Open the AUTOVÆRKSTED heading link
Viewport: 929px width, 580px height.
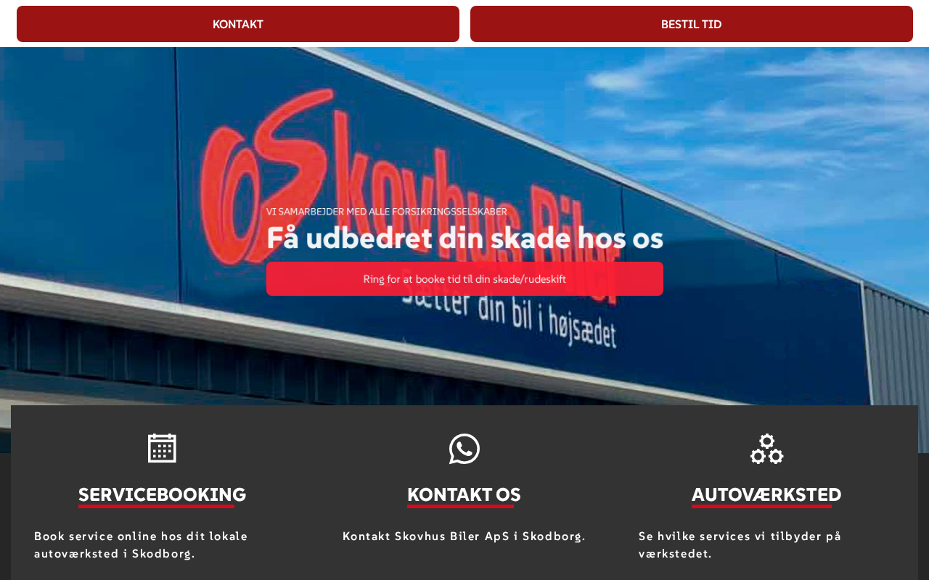tap(766, 494)
